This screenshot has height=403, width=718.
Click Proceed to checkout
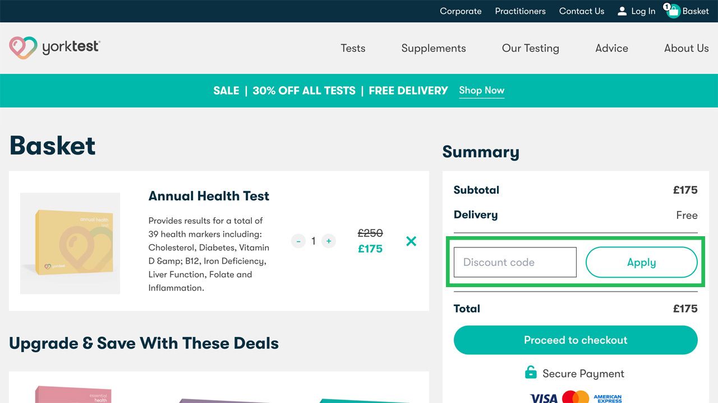(x=576, y=340)
